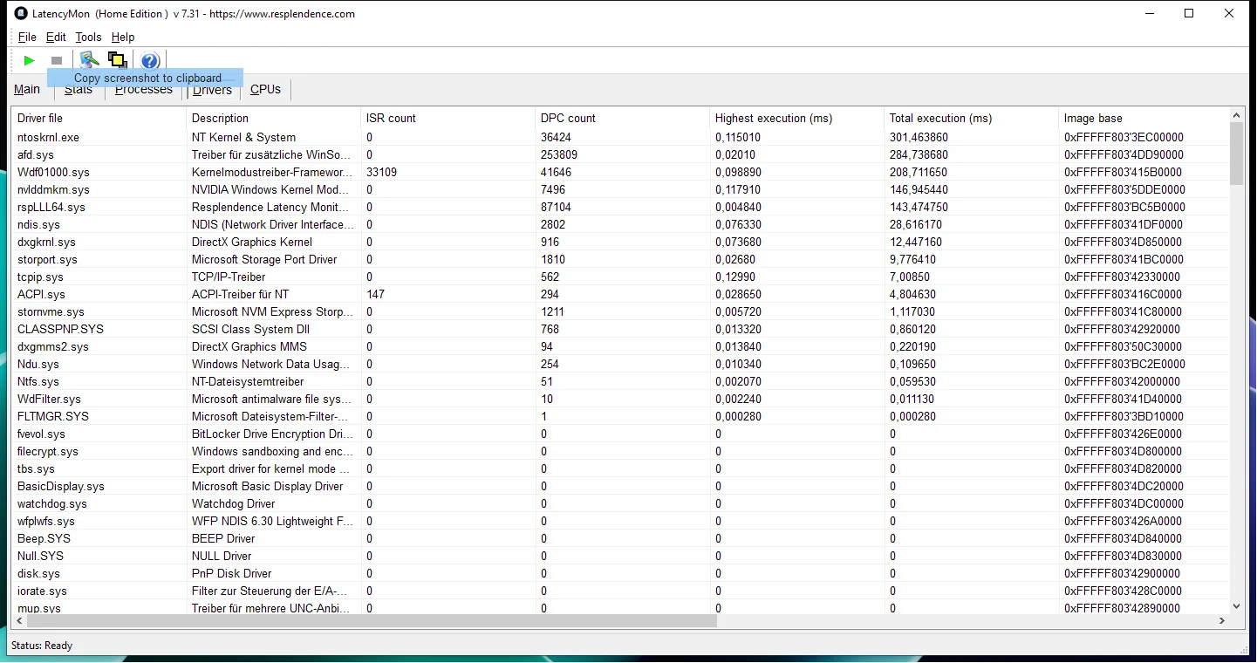The width and height of the screenshot is (1257, 663).
Task: Click the yellow overlapping squares toolbar icon
Action: point(118,60)
